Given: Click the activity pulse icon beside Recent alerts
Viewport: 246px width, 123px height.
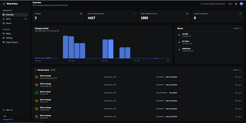Looking at the screenshot, I should pyautogui.click(x=36, y=70).
